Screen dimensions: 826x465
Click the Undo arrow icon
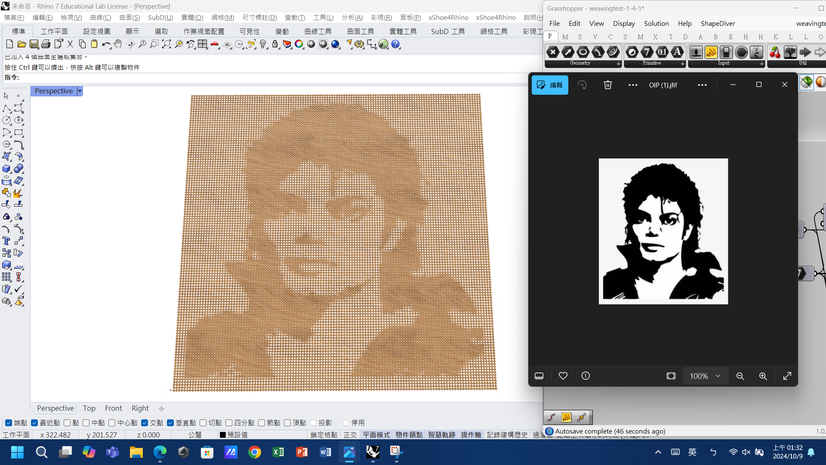(x=106, y=44)
